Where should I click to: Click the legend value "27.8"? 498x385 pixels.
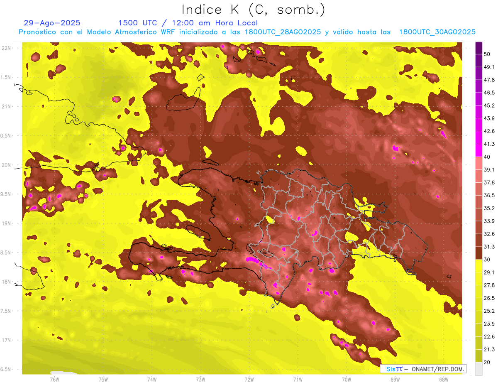pos(489,285)
